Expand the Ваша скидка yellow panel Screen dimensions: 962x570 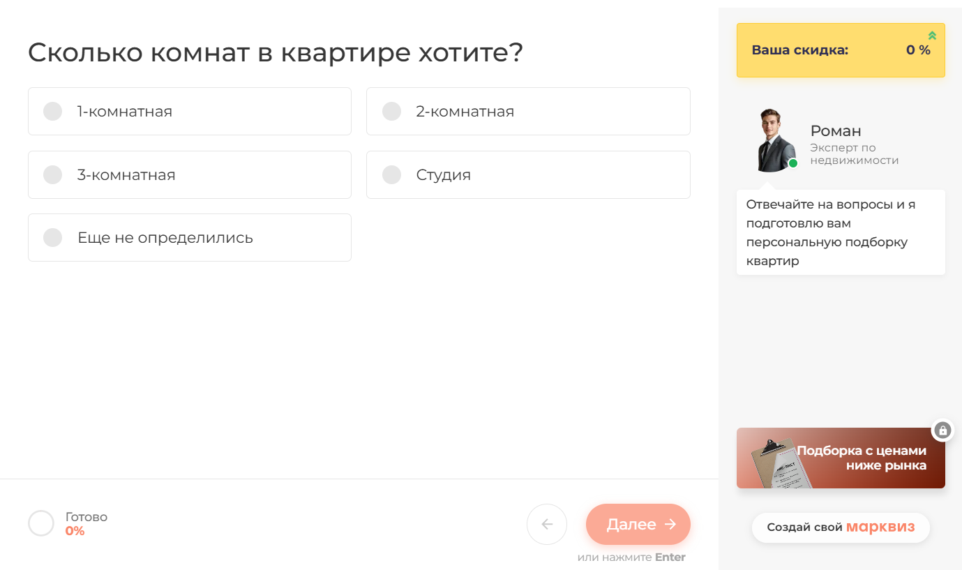(x=841, y=50)
